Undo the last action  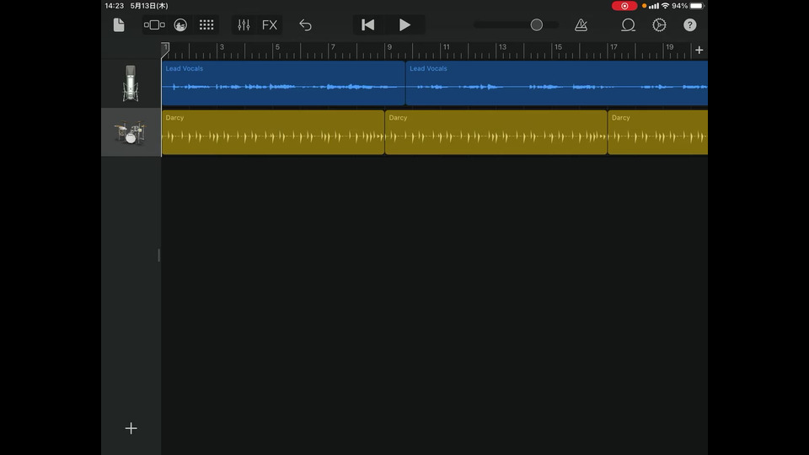point(305,24)
